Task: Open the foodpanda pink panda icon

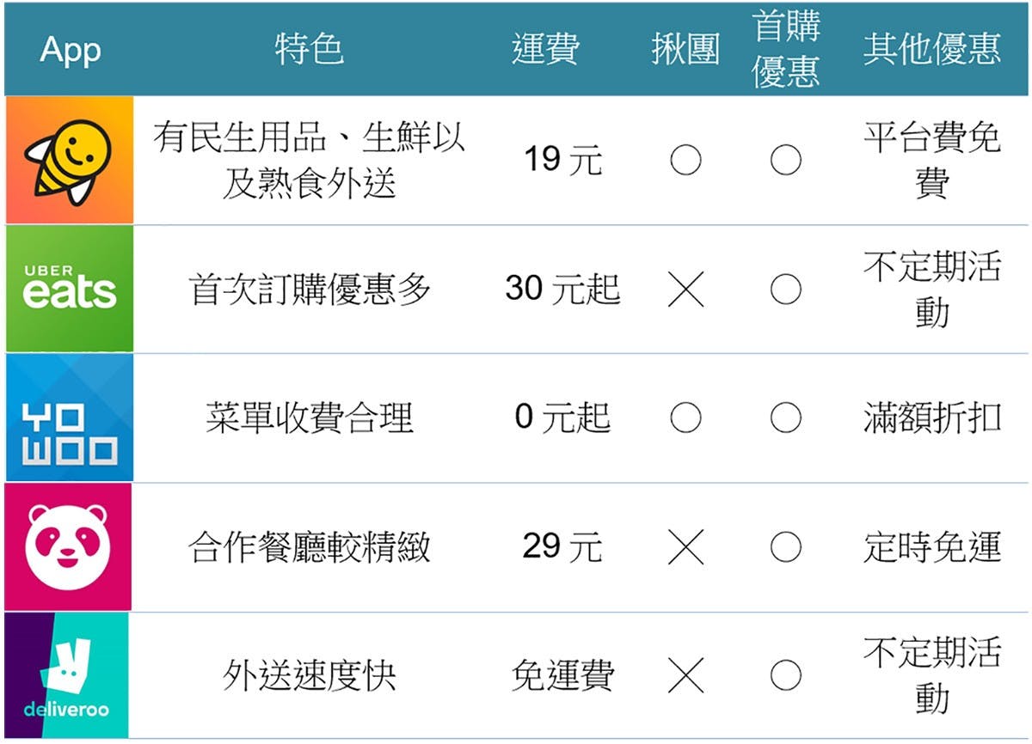Action: [x=69, y=546]
